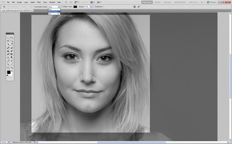Commit the crop with checkmark icon

click(138, 7)
